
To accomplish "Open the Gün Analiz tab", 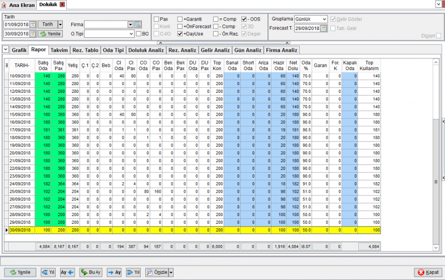I will tap(248, 50).
